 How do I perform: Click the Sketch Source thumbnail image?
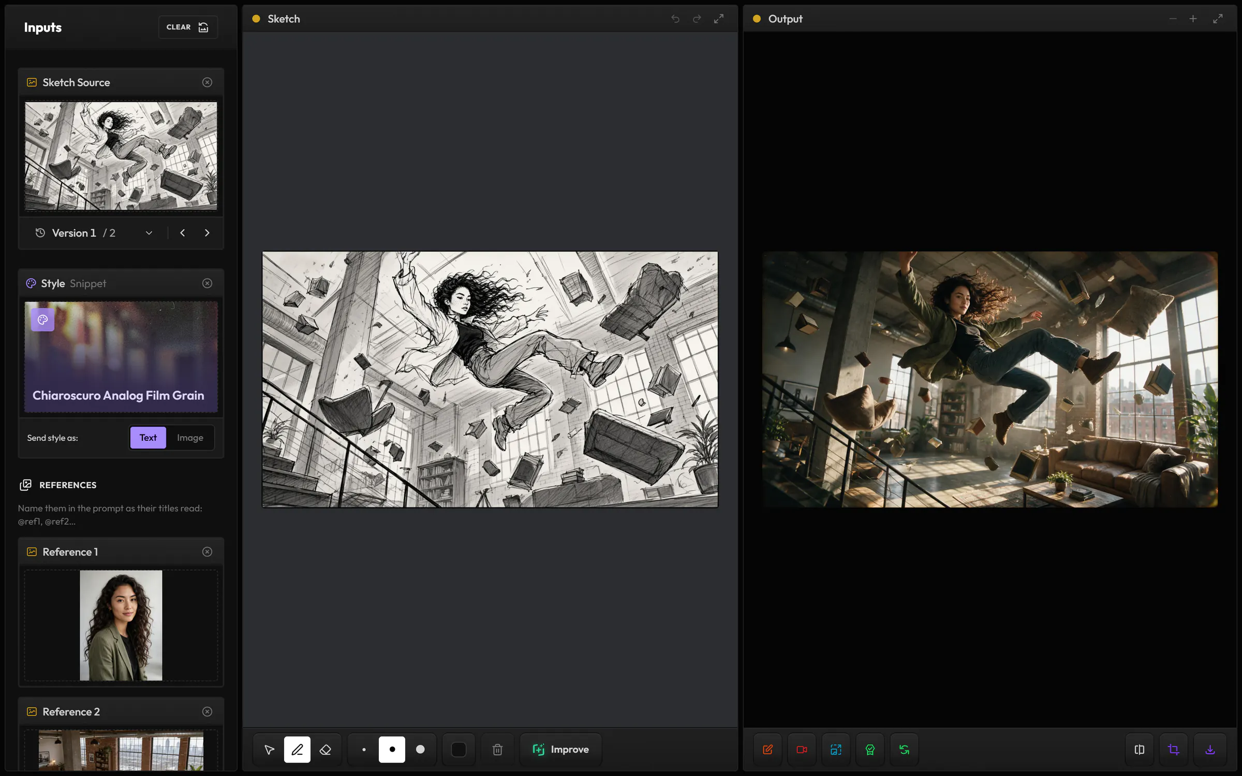click(x=121, y=156)
